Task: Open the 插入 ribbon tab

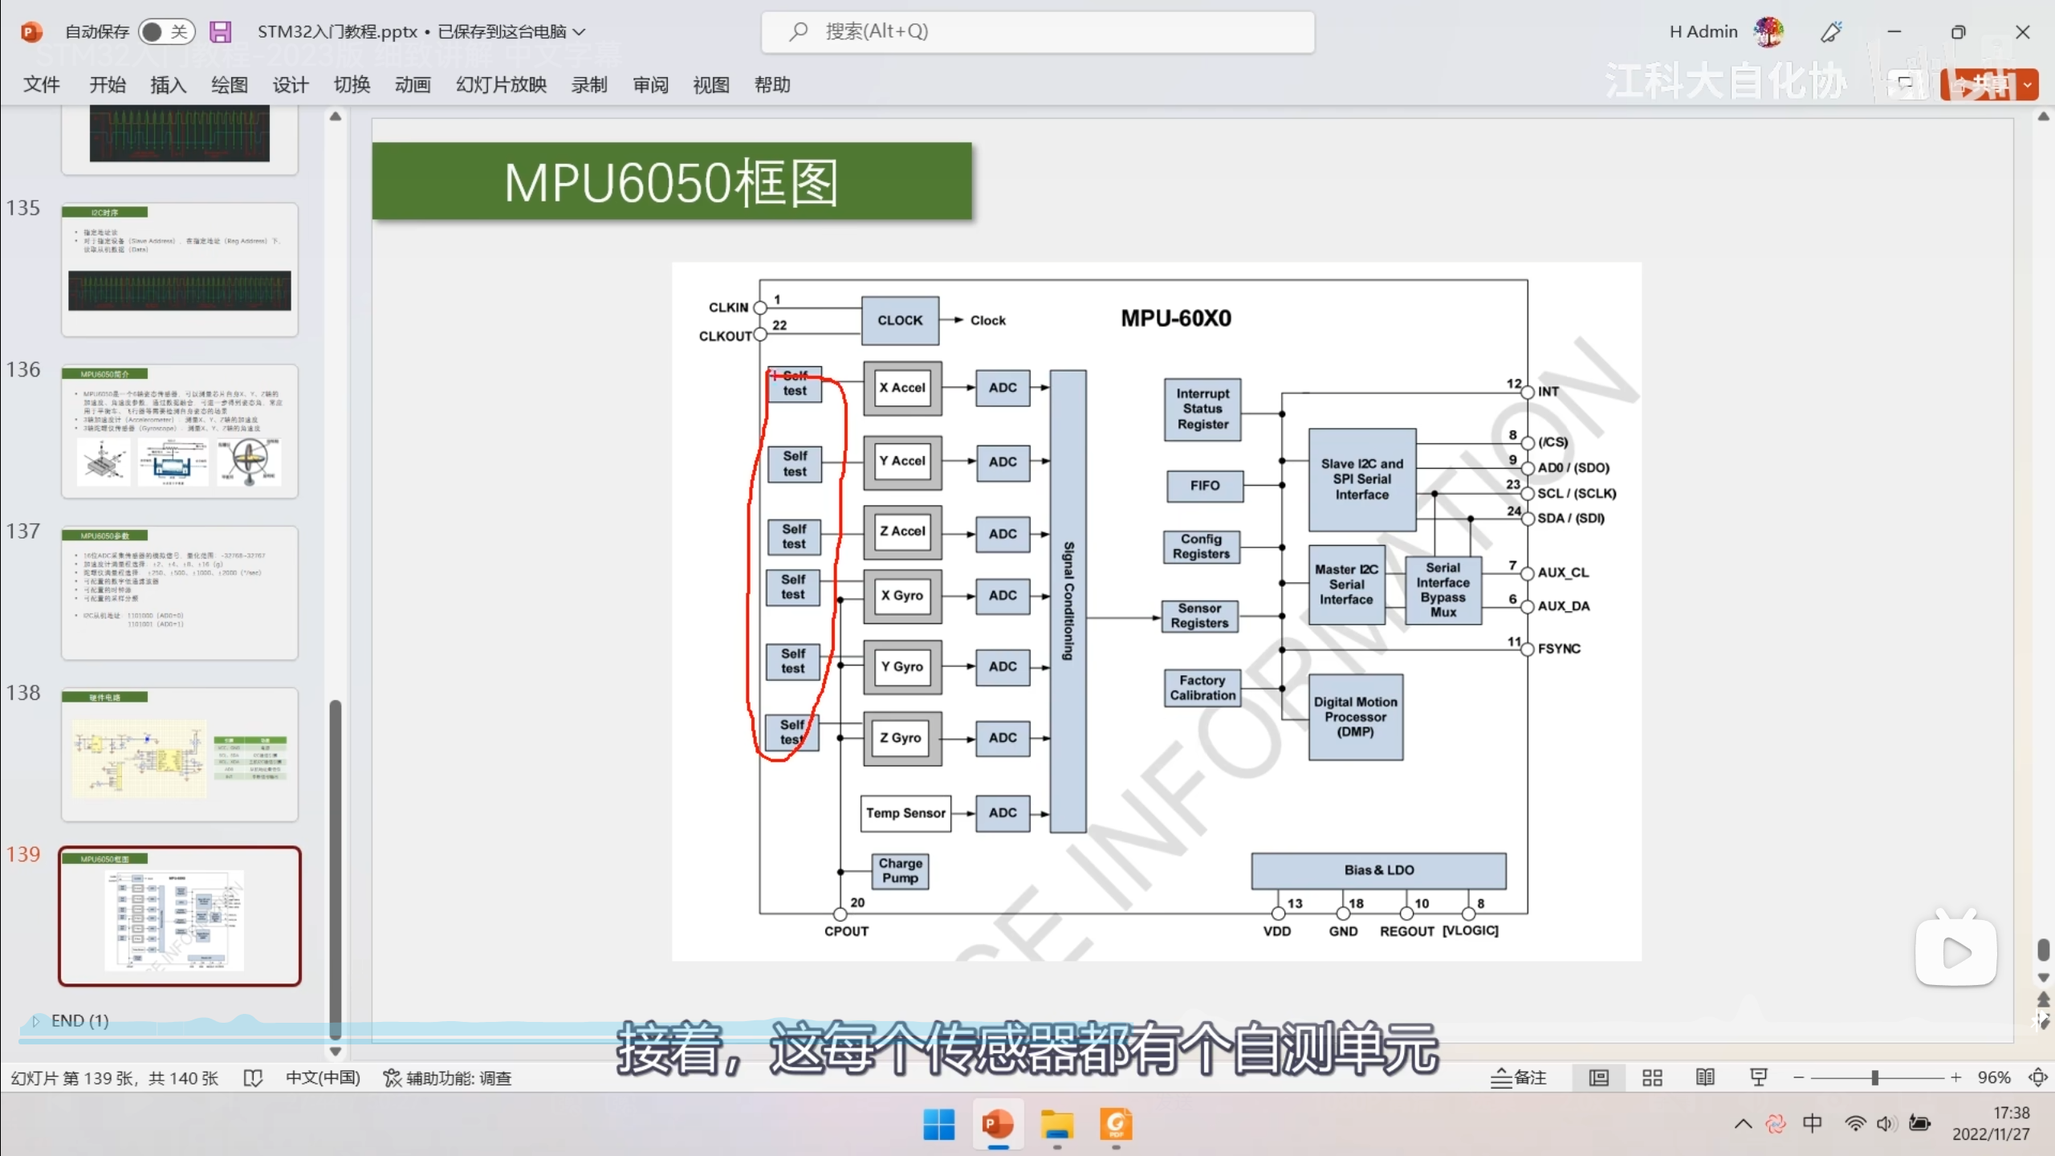Action: pyautogui.click(x=168, y=85)
